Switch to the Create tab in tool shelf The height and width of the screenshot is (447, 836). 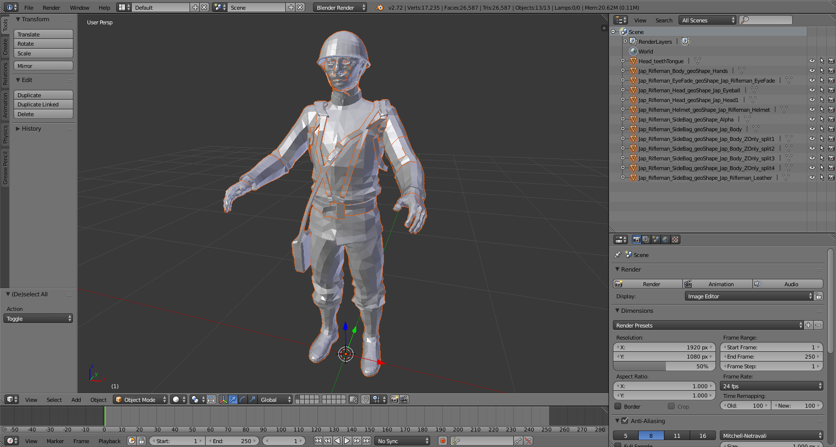pyautogui.click(x=5, y=47)
